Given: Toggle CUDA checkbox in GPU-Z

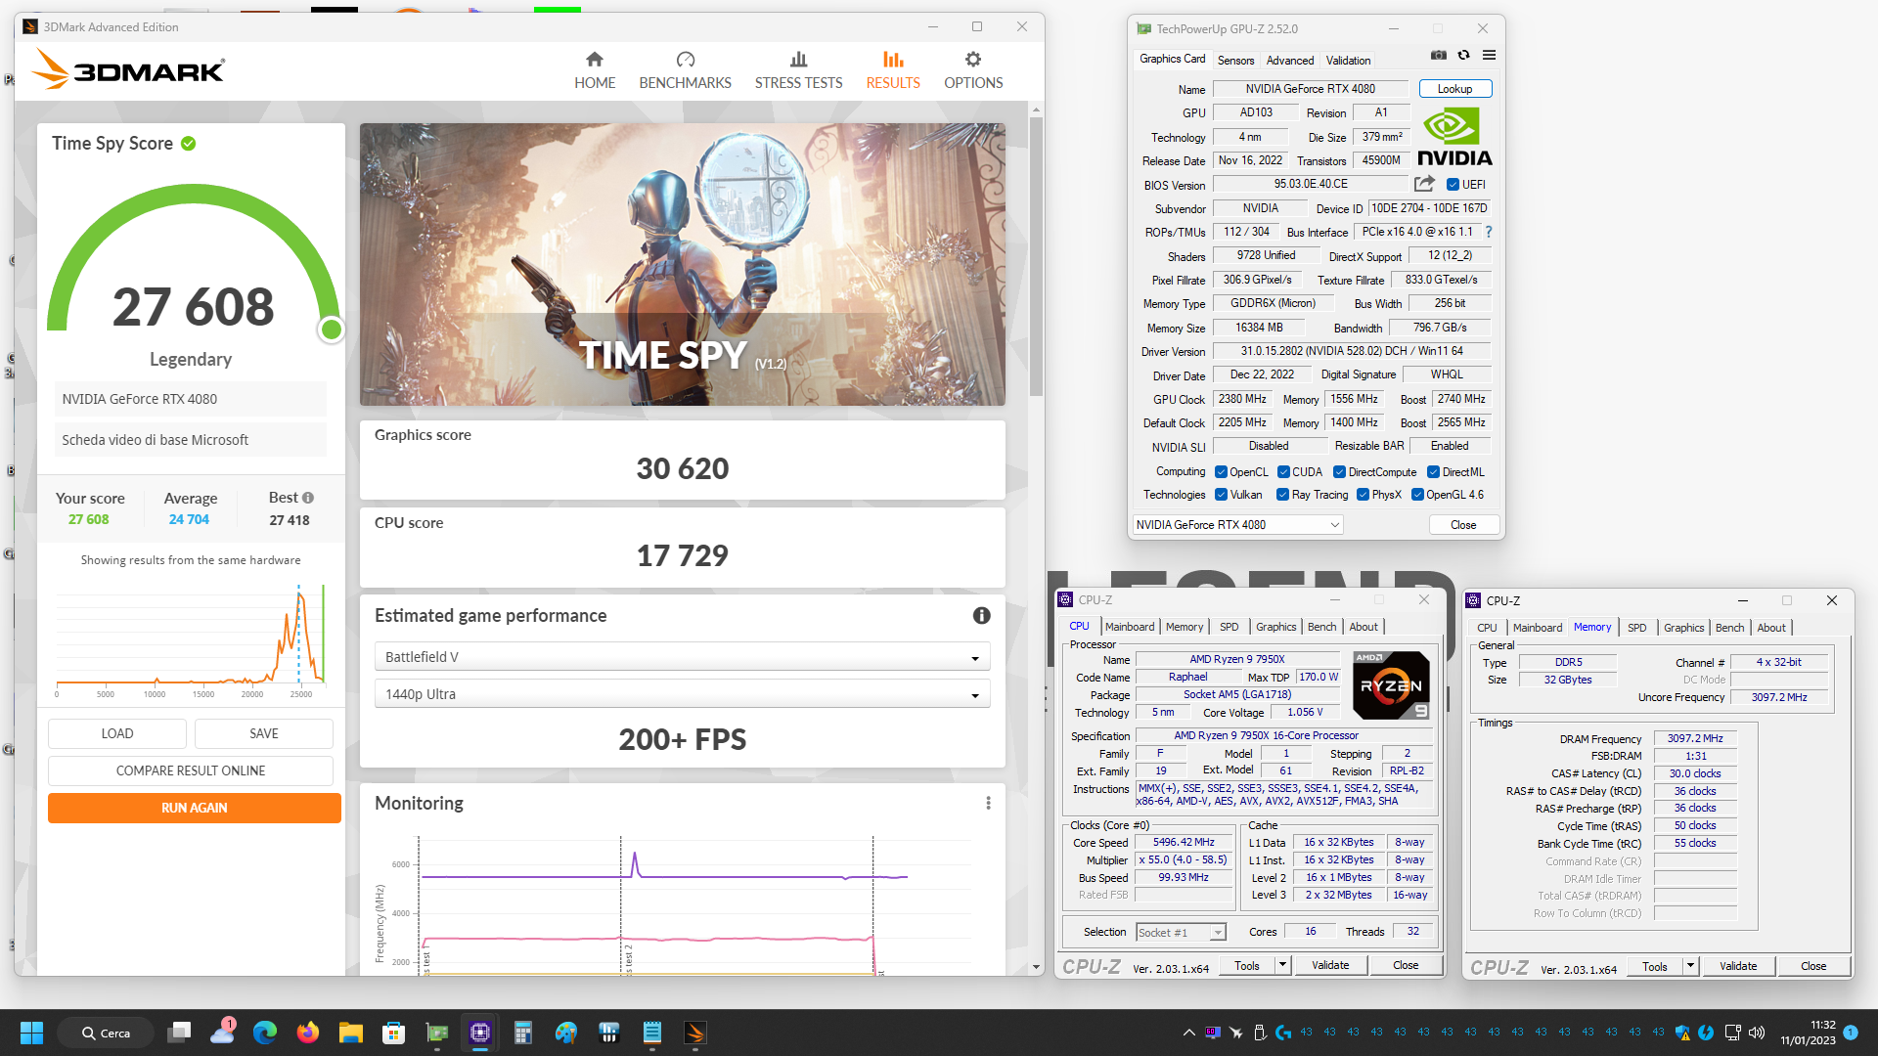Looking at the screenshot, I should click(x=1283, y=472).
